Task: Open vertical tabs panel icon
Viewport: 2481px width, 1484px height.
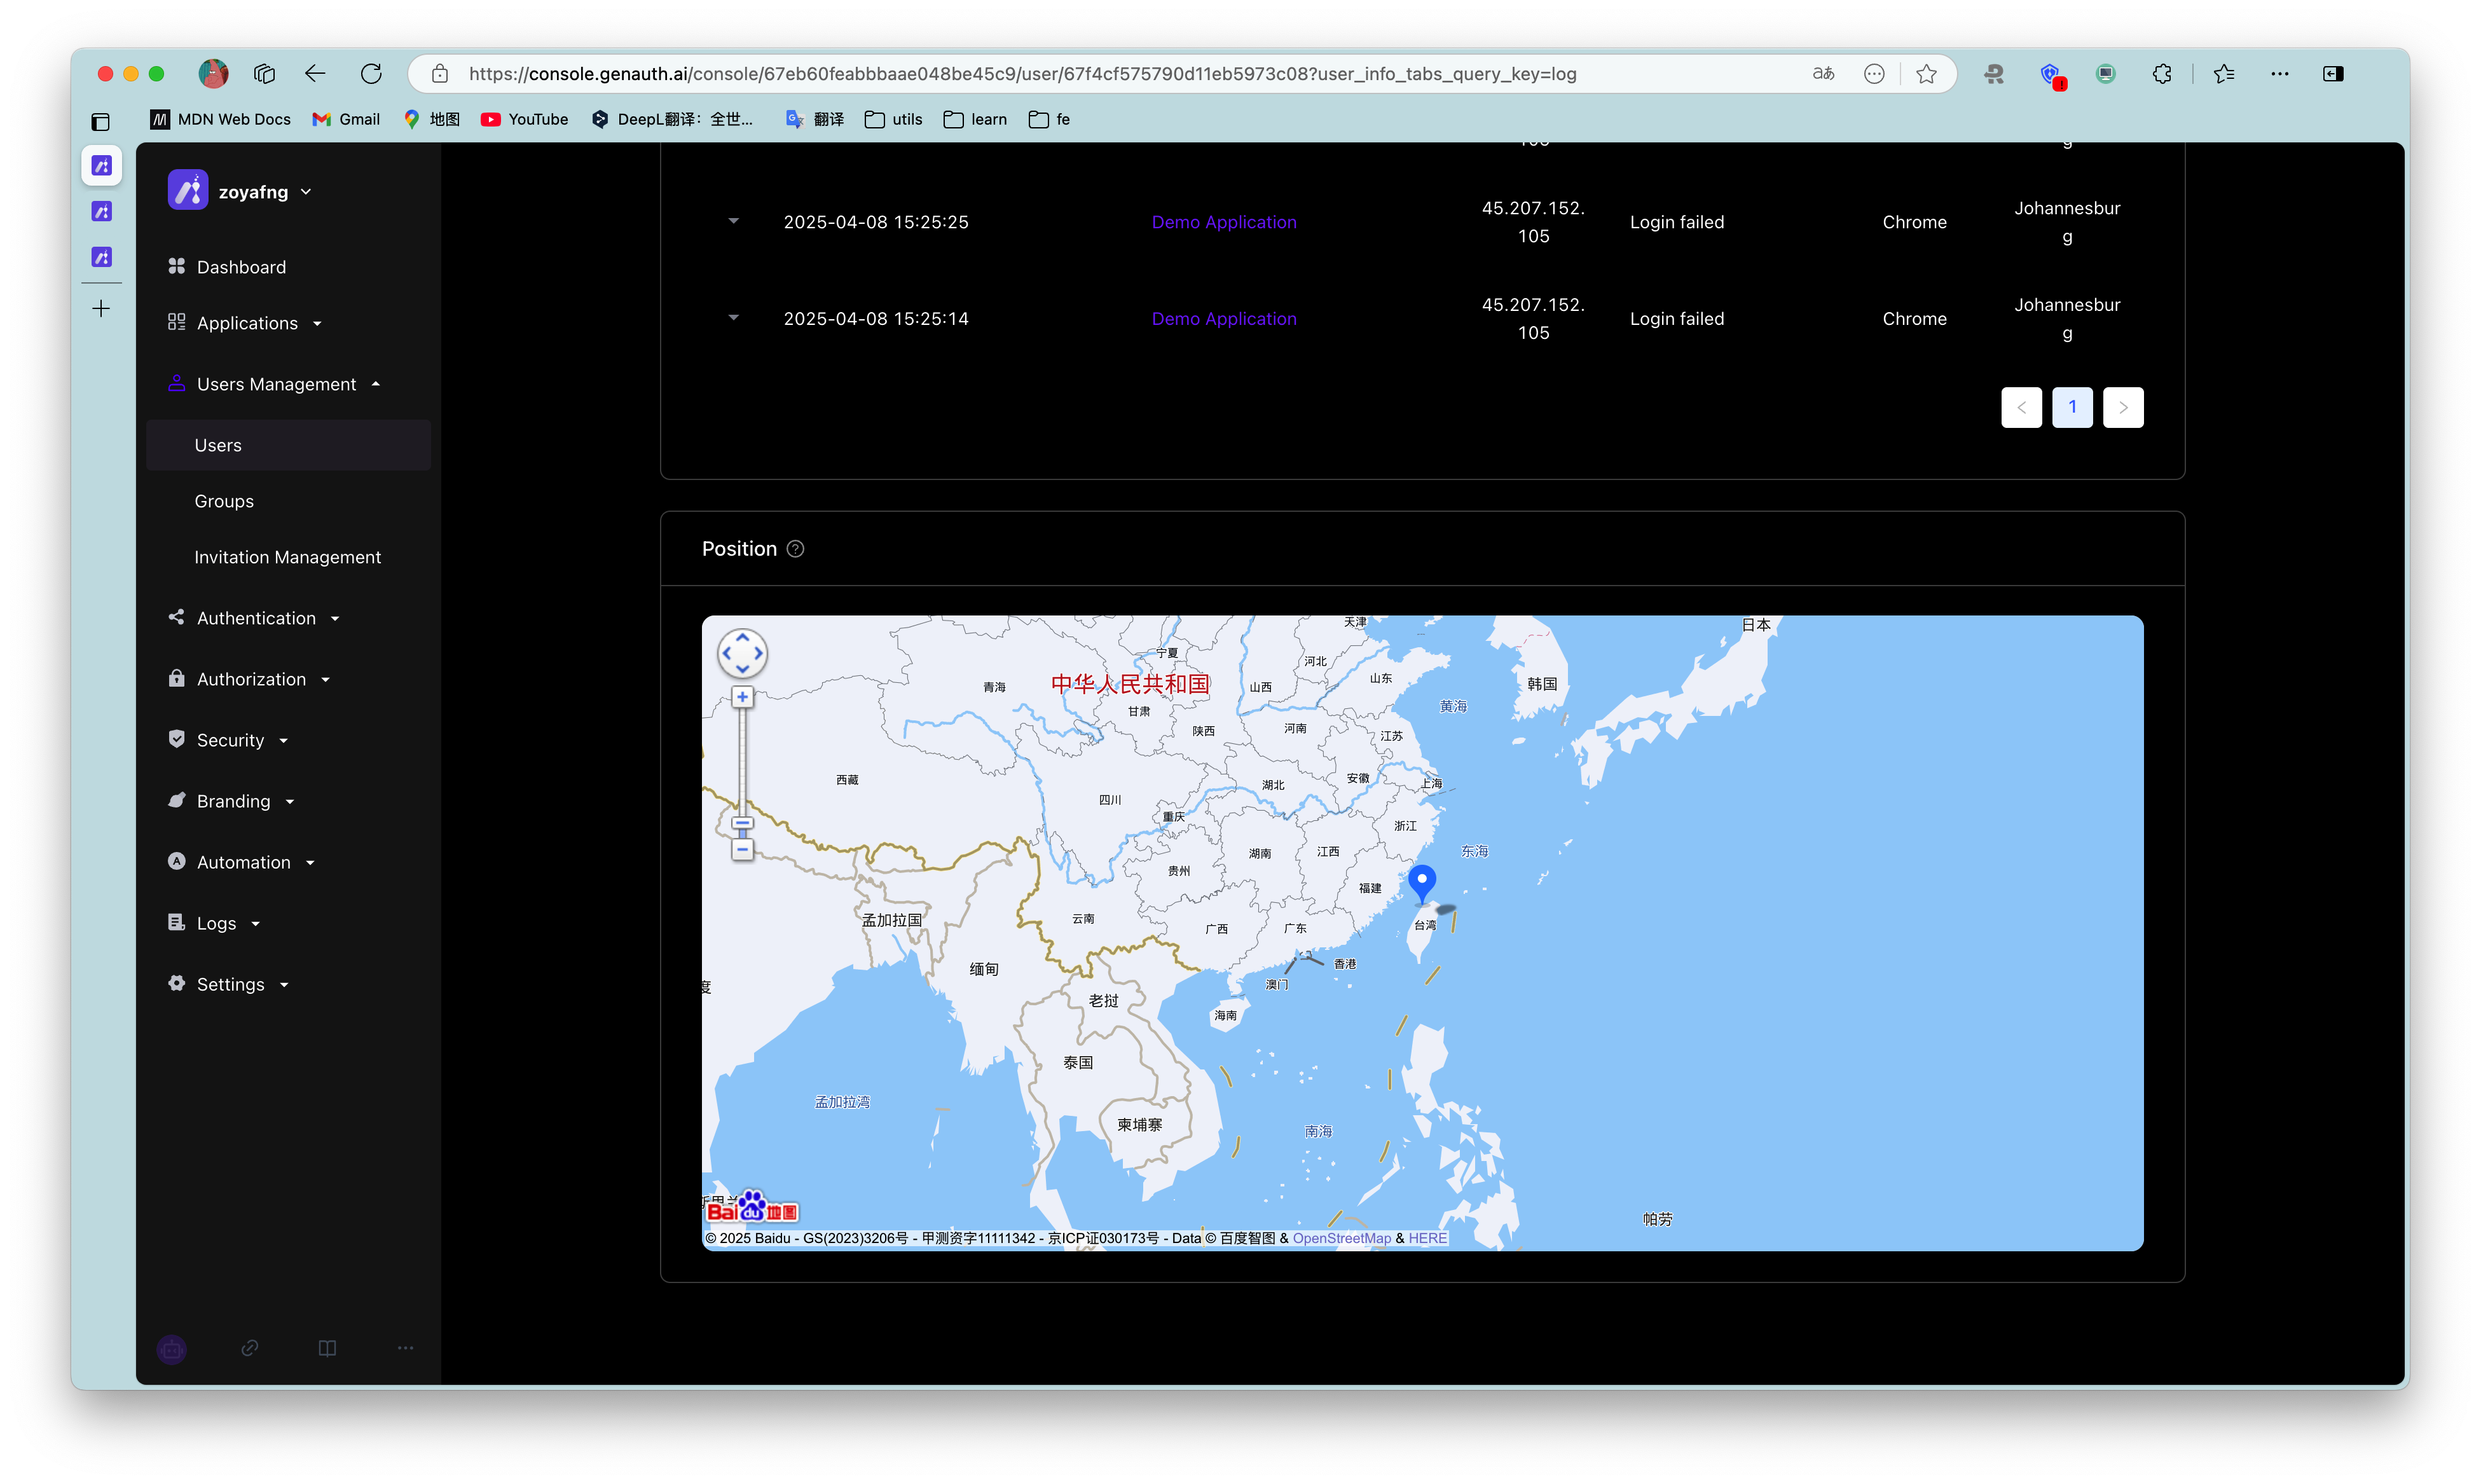Action: [101, 122]
